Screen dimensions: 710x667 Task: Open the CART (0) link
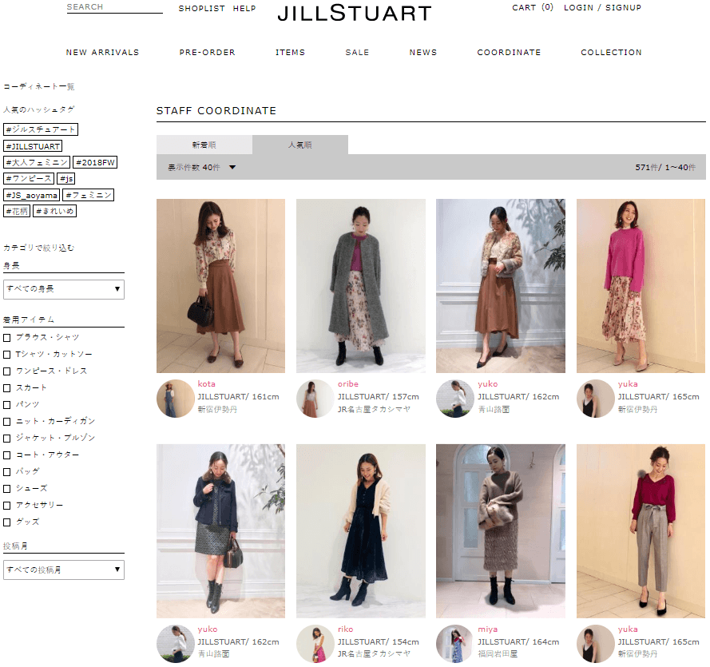pyautogui.click(x=532, y=8)
